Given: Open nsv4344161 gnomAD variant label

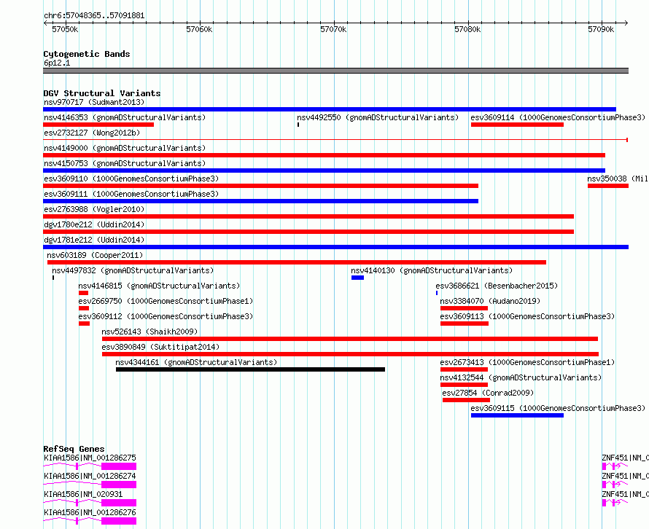Looking at the screenshot, I should (x=196, y=362).
